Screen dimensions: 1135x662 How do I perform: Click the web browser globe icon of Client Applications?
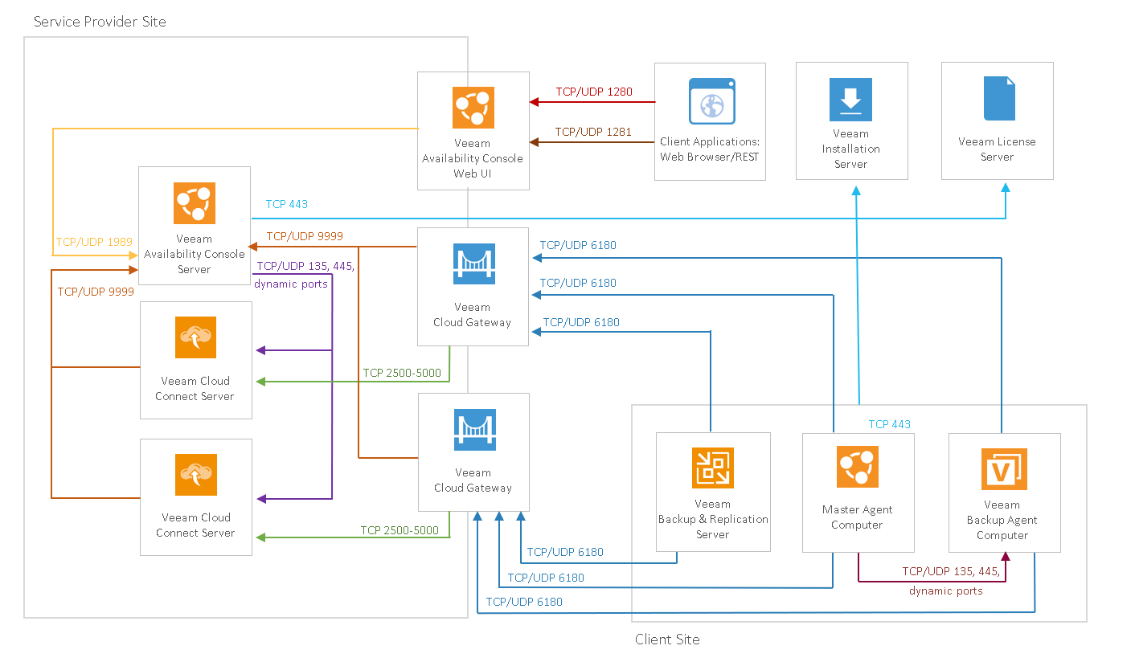(711, 100)
